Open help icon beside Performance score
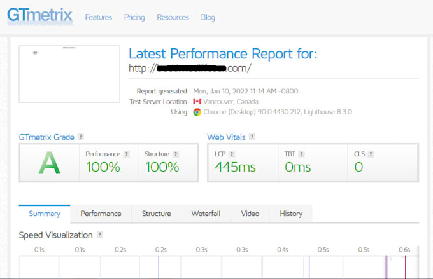 click(x=127, y=154)
